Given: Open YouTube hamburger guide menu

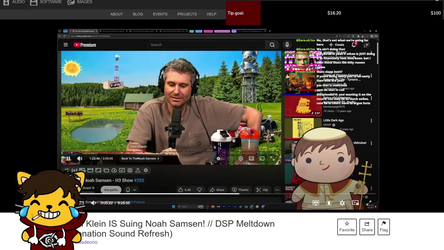Looking at the screenshot, I should (66, 45).
